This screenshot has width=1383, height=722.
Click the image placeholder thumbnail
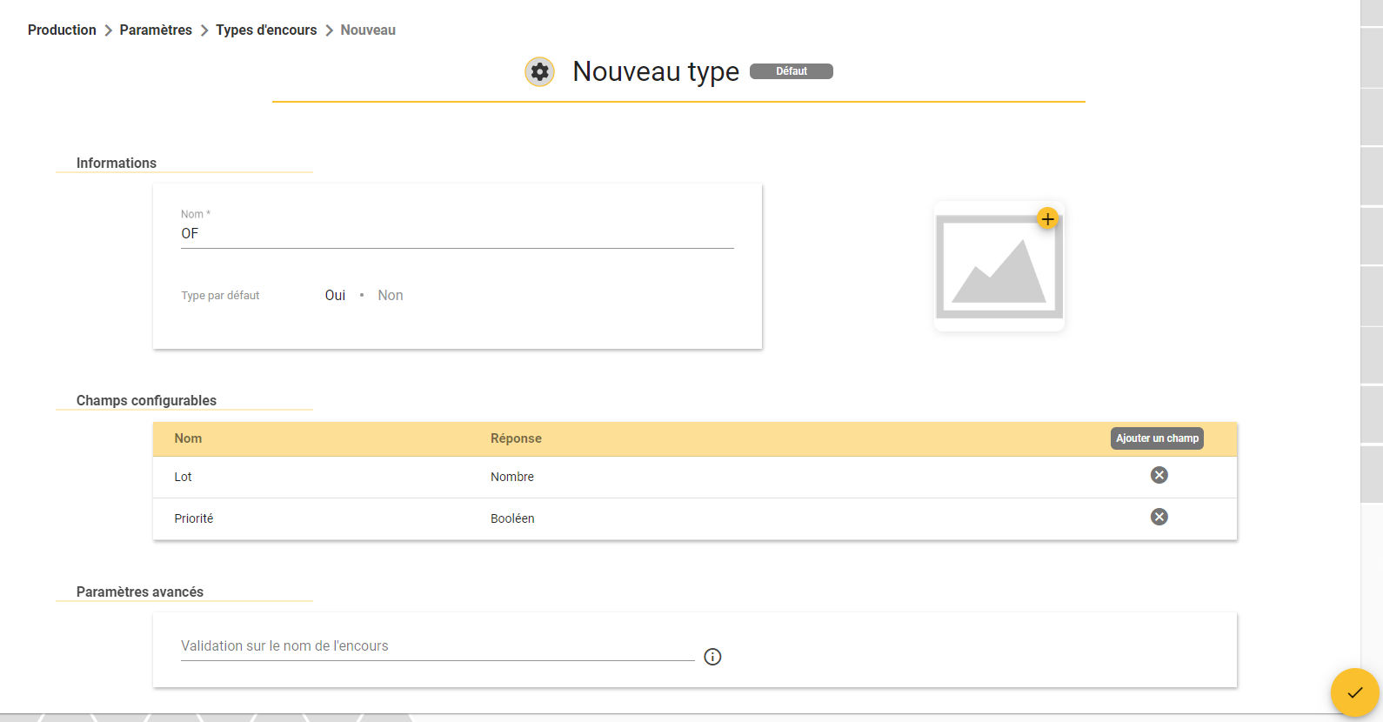[x=999, y=266]
